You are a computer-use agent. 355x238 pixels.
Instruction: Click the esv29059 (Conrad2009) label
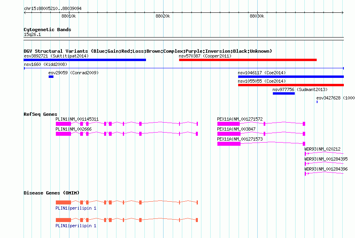73,73
